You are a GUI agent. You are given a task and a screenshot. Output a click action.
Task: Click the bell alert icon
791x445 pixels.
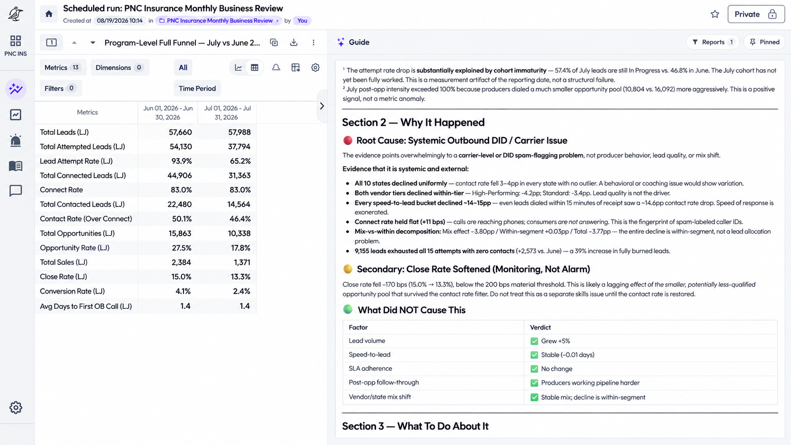point(276,68)
